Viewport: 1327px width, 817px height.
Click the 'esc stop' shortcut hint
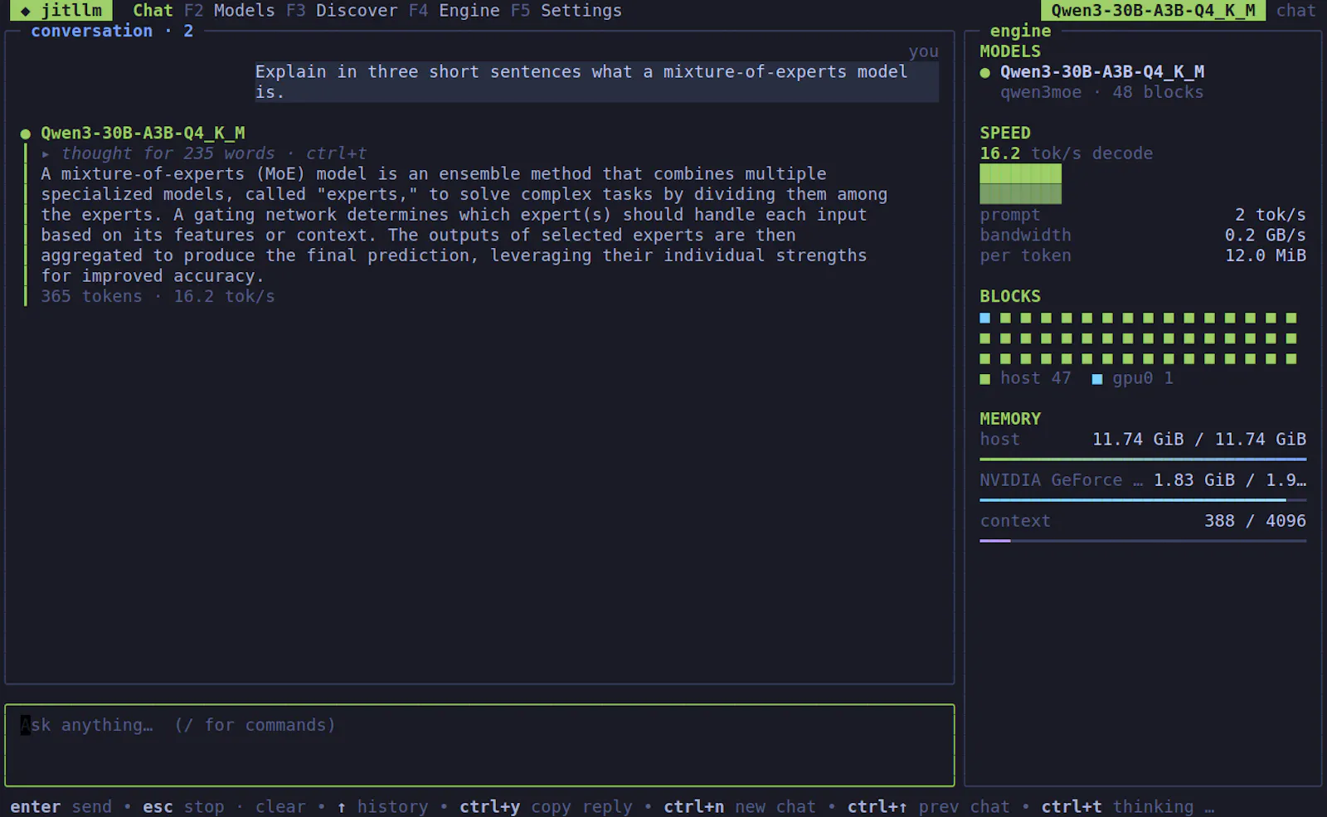point(183,807)
